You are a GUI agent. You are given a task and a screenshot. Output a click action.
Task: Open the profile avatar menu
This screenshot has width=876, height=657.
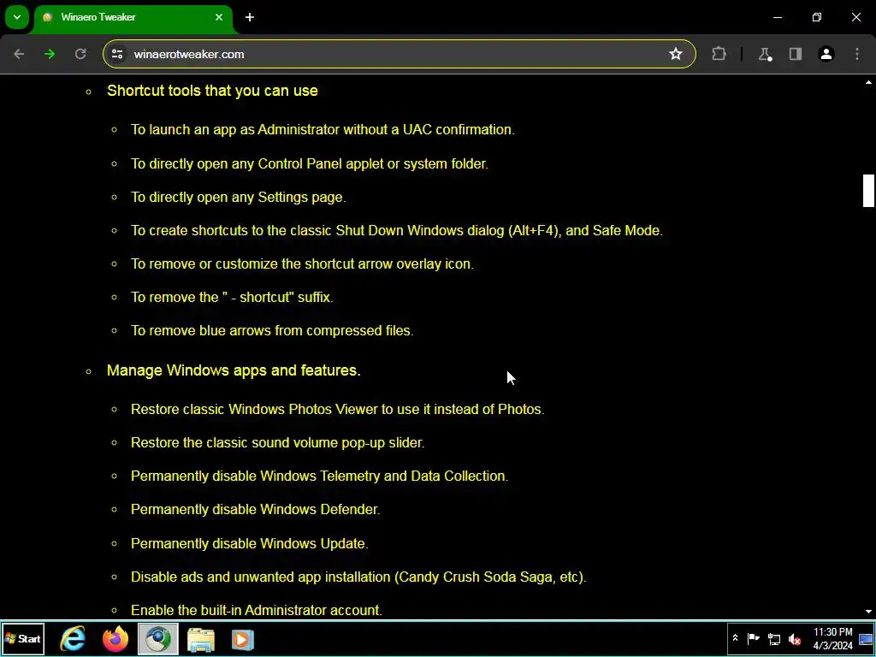pyautogui.click(x=826, y=54)
